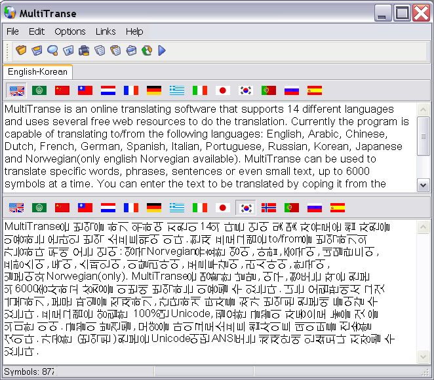The height and width of the screenshot is (380, 434).
Task: Maximize the MultiTranse window
Action: (402, 12)
